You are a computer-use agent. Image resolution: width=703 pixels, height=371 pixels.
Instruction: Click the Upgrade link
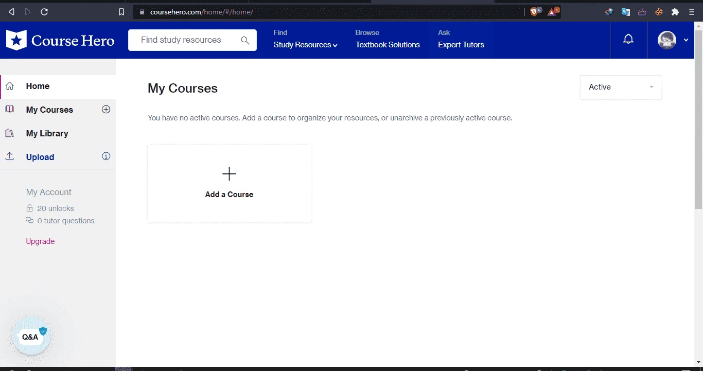click(40, 241)
